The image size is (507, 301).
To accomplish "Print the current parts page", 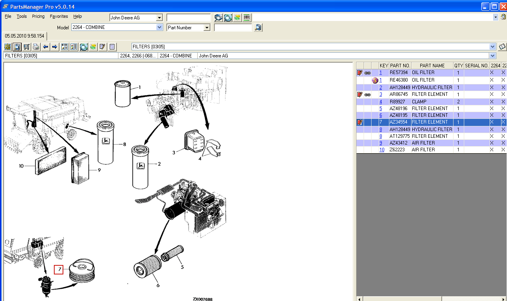I will click(36, 47).
